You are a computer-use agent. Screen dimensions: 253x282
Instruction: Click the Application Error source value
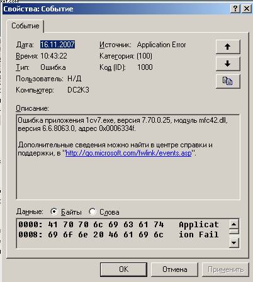click(161, 45)
